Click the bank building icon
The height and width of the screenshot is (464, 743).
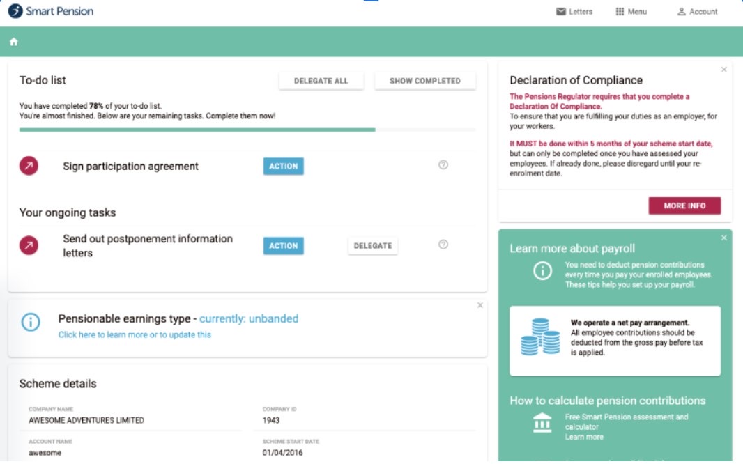(x=542, y=423)
